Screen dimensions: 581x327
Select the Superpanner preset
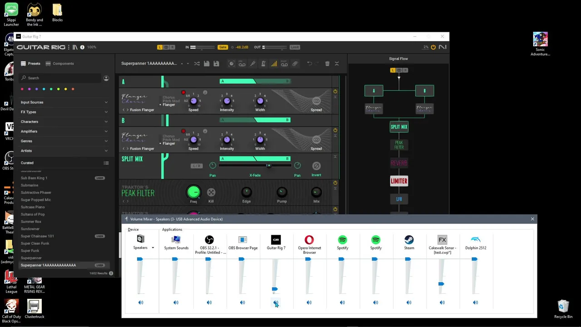click(31, 258)
